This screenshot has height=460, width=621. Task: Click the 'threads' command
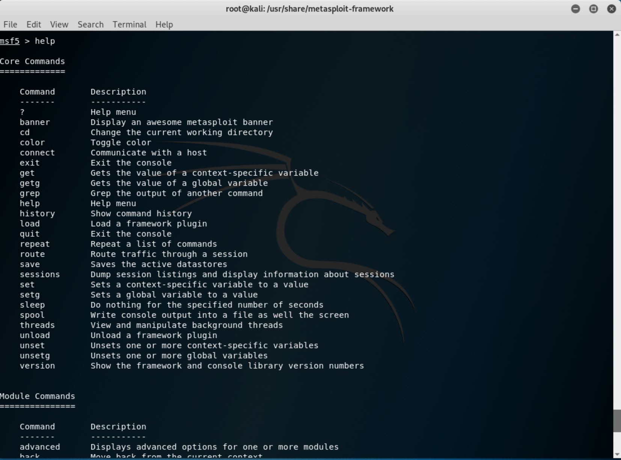(x=37, y=325)
